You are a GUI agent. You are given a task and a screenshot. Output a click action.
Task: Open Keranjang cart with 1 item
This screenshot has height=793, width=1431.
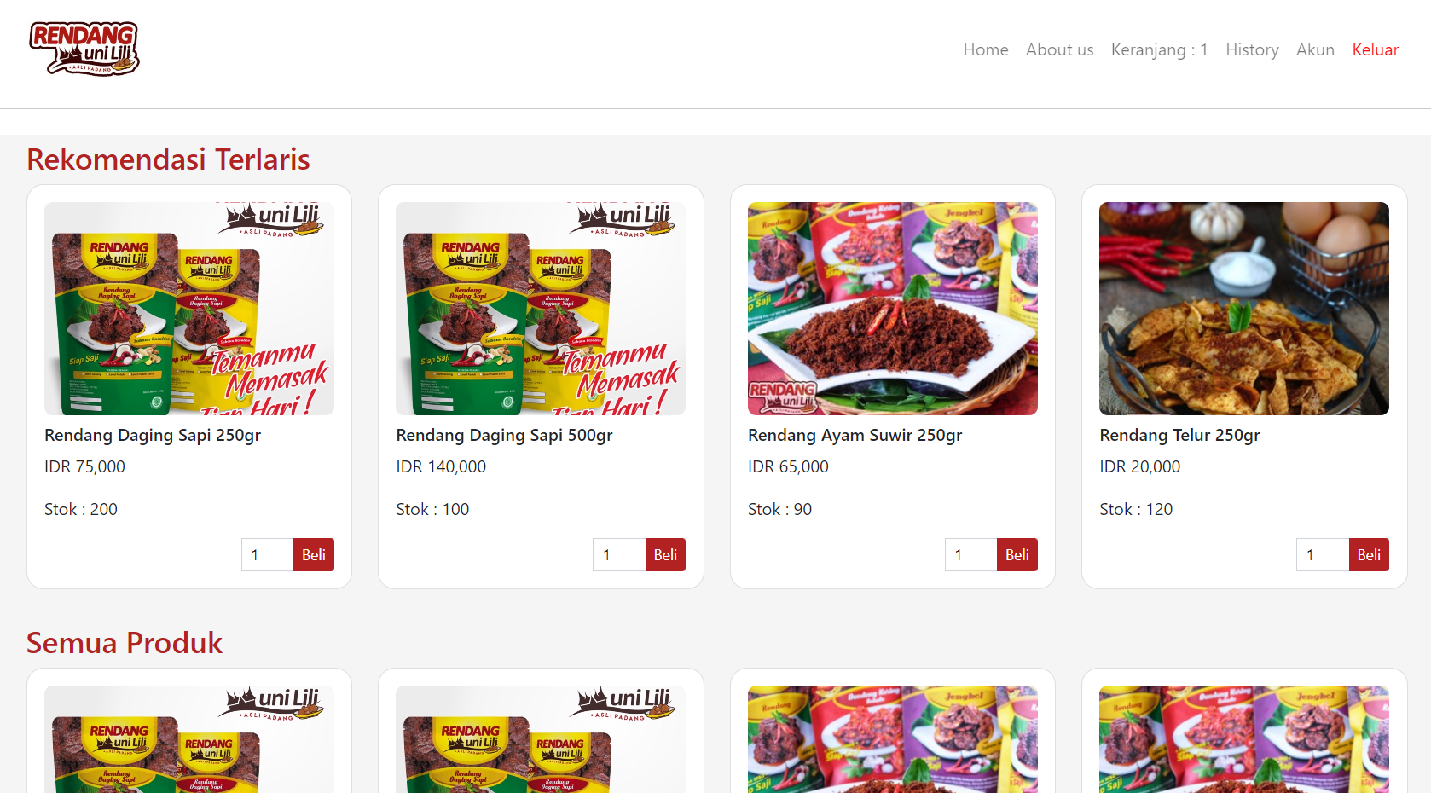(x=1159, y=49)
